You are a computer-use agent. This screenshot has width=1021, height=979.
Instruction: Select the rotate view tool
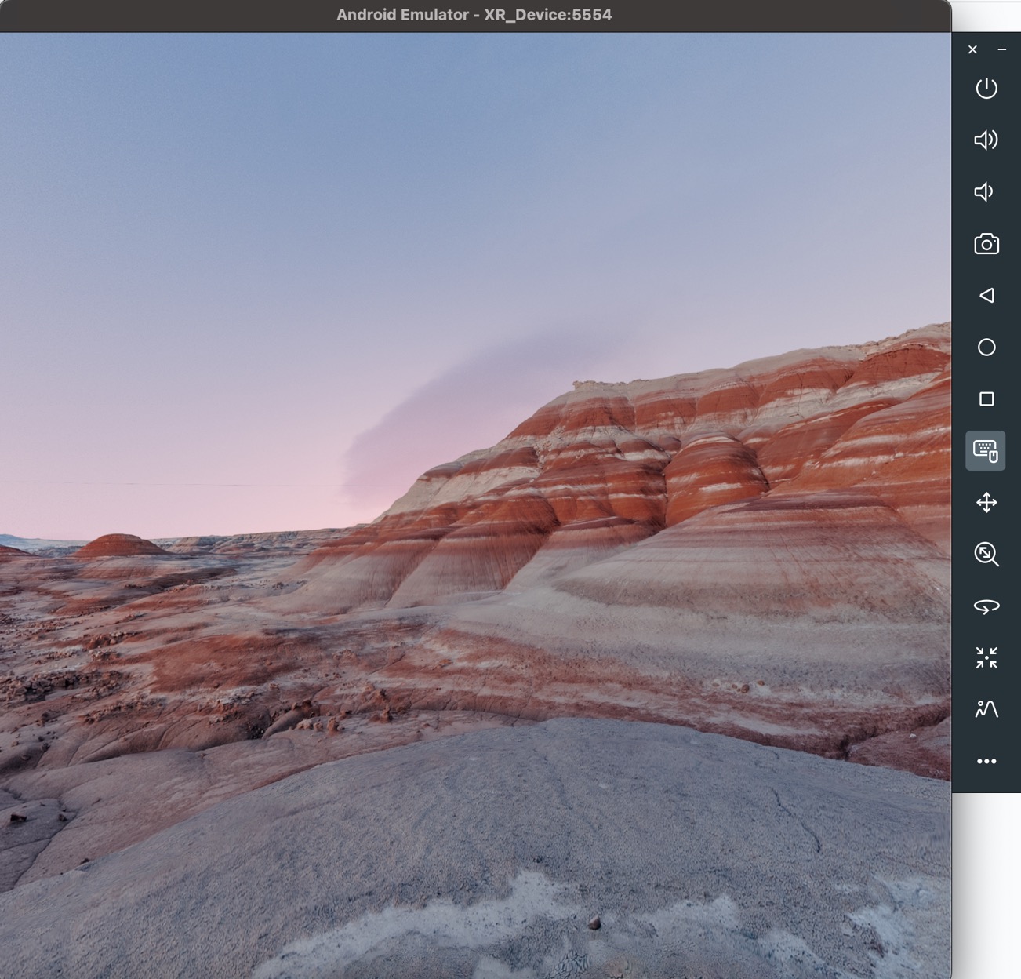pyautogui.click(x=986, y=606)
